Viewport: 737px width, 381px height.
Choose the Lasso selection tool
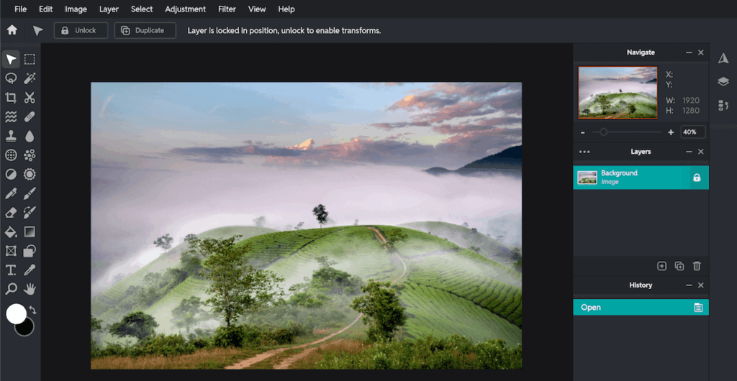click(x=11, y=78)
